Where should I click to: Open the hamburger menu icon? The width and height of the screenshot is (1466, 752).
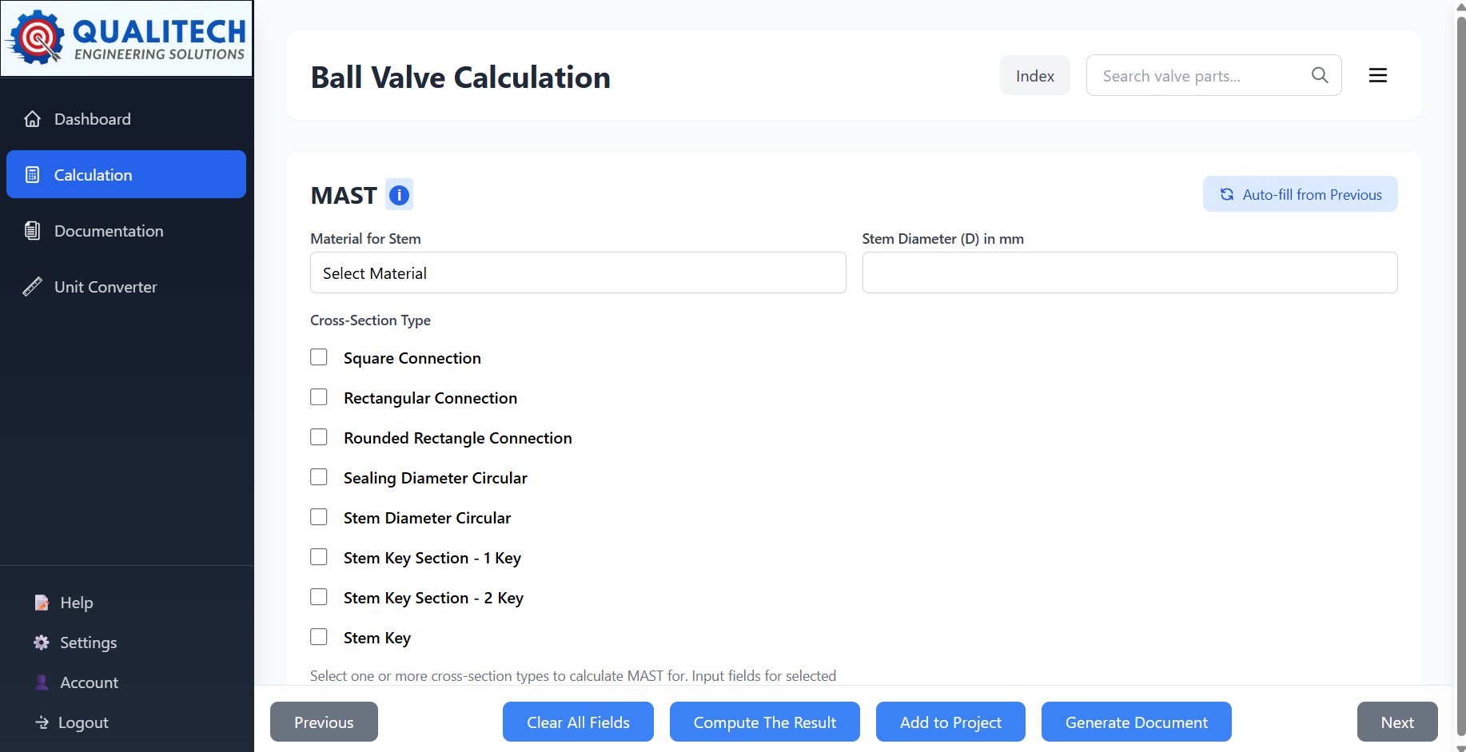click(x=1377, y=75)
